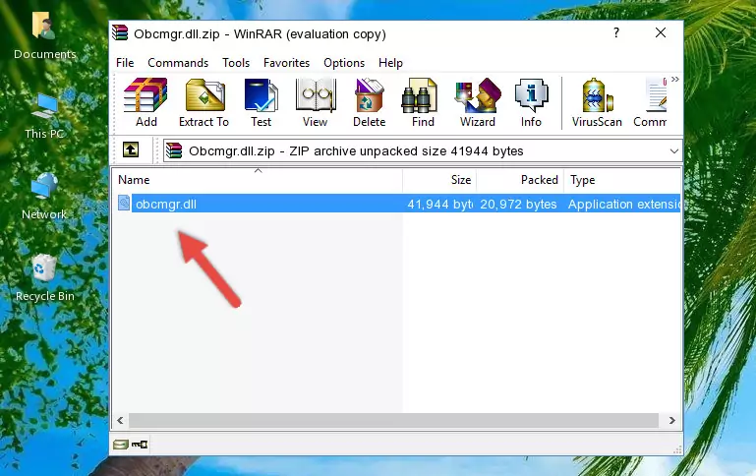756x476 pixels.
Task: Click the key password icon in status bar
Action: 140,444
